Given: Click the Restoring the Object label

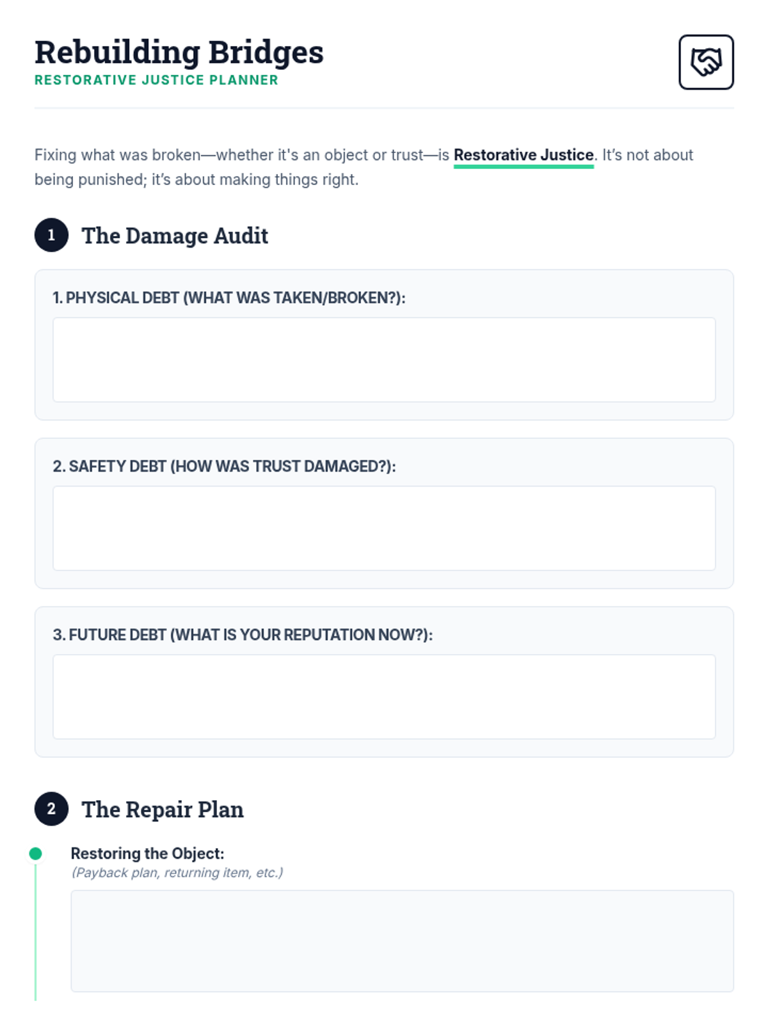Looking at the screenshot, I should pyautogui.click(x=147, y=853).
